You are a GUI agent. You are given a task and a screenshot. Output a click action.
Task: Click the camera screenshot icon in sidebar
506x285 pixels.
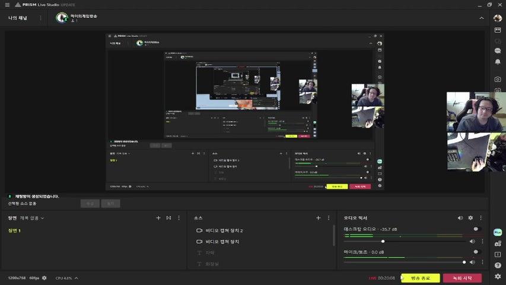coord(498,79)
